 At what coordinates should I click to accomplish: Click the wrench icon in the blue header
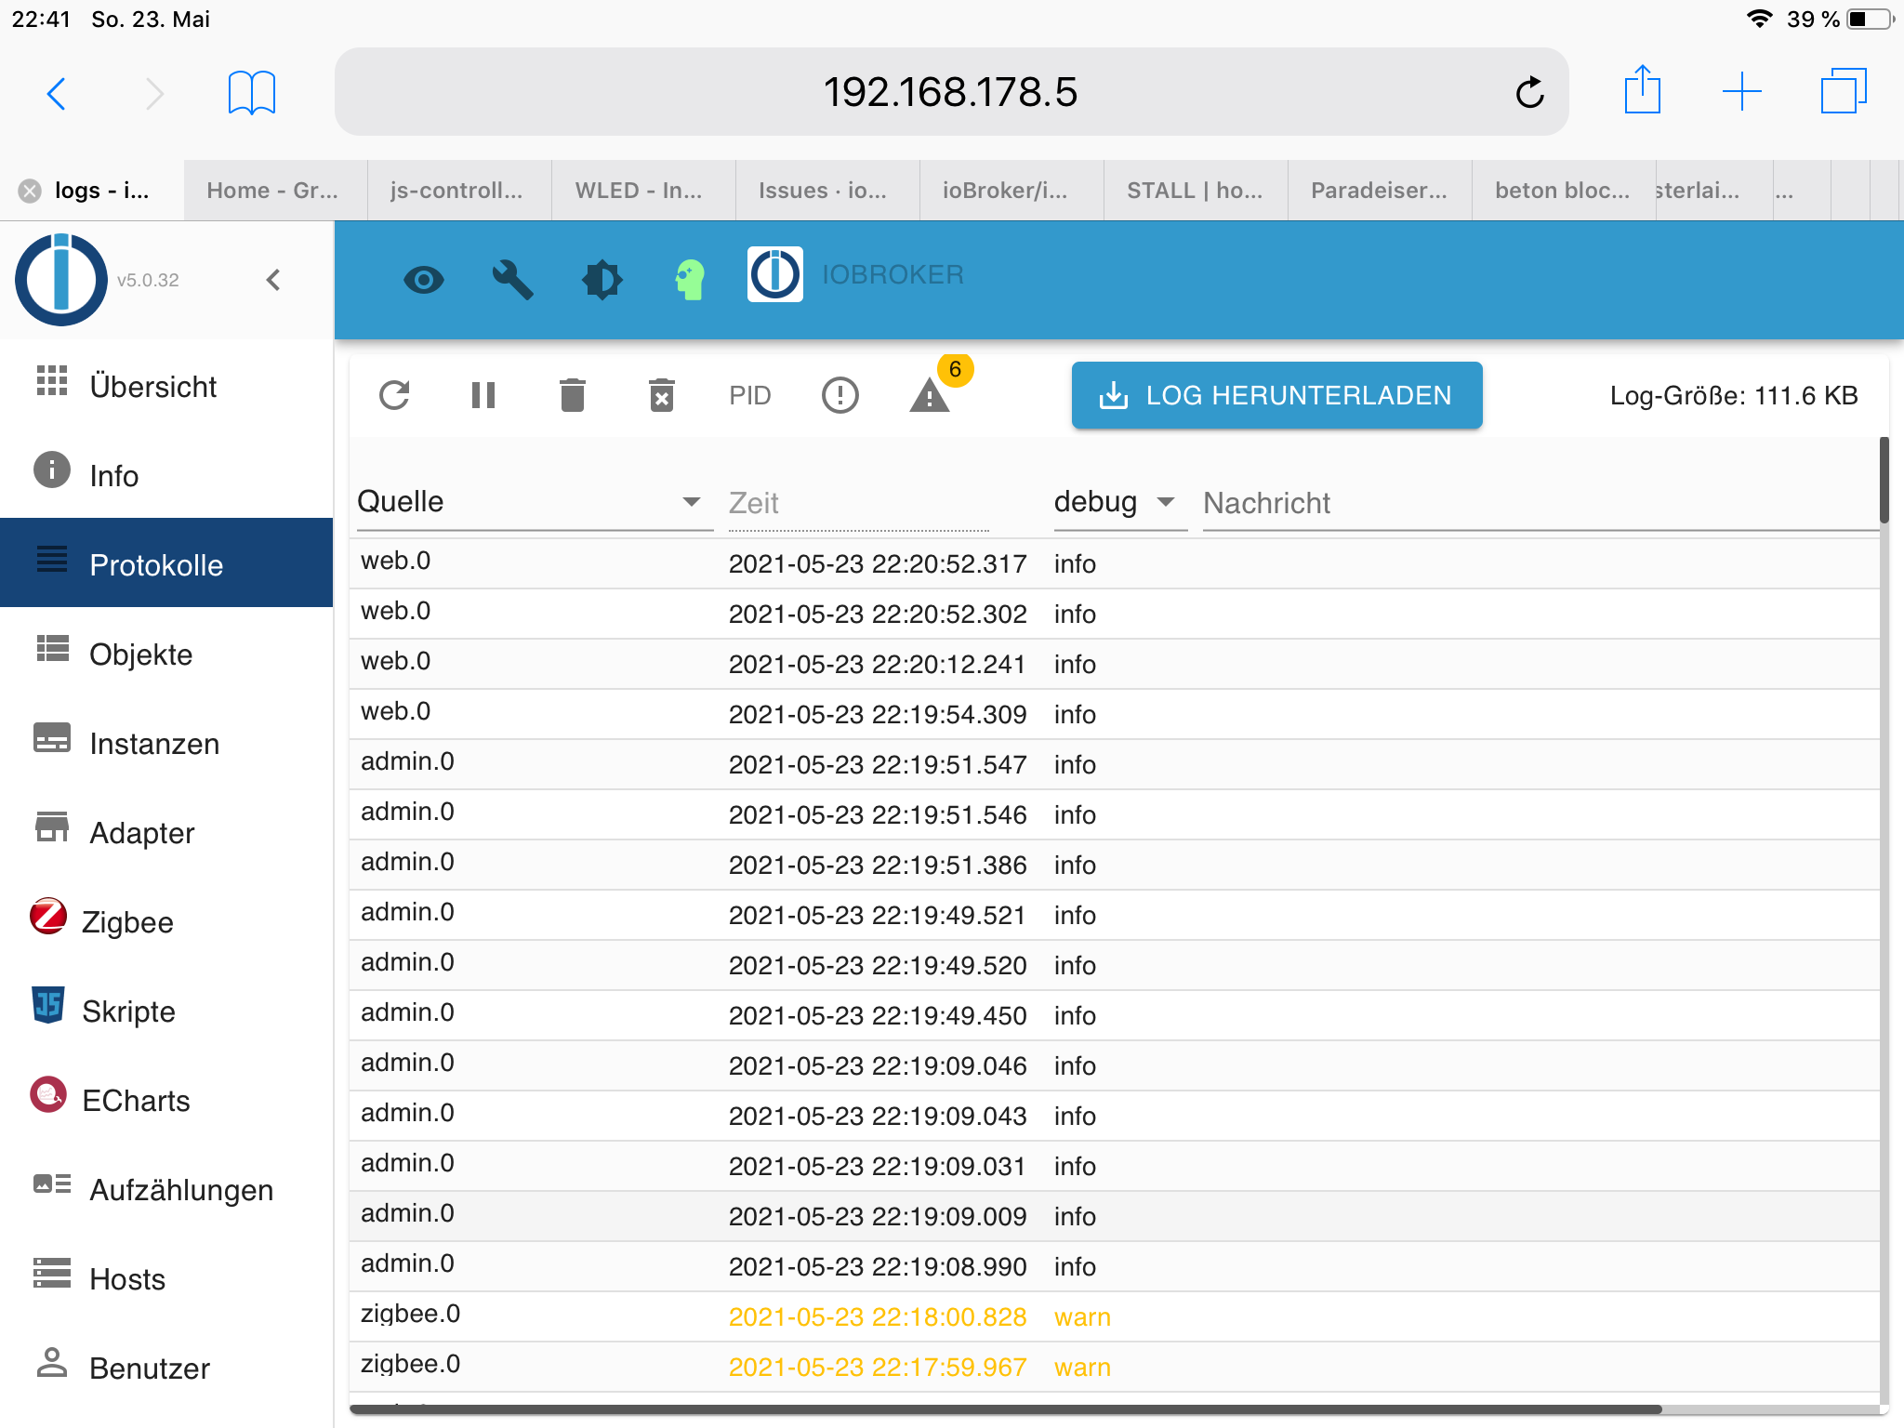pos(513,279)
